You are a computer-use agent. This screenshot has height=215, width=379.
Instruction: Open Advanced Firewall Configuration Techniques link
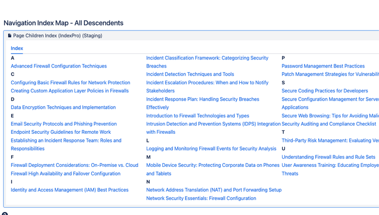tap(59, 66)
